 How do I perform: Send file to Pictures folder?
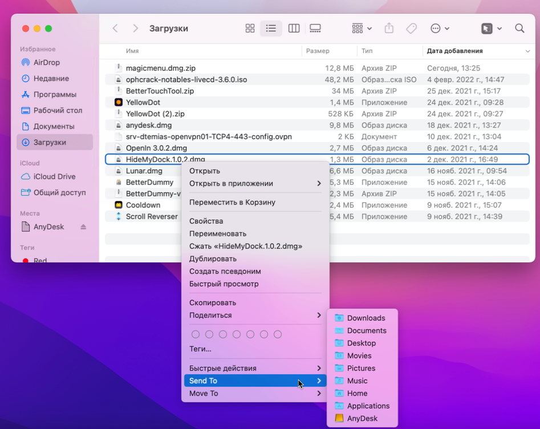[x=362, y=369]
